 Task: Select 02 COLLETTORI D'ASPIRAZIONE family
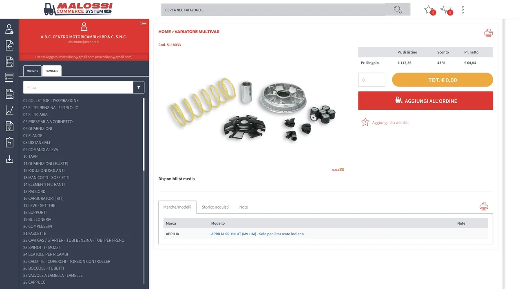coord(51,101)
